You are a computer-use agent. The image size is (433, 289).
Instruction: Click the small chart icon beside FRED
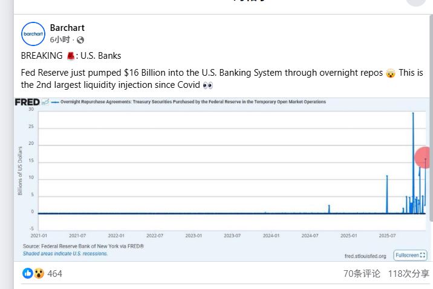pyautogui.click(x=45, y=102)
